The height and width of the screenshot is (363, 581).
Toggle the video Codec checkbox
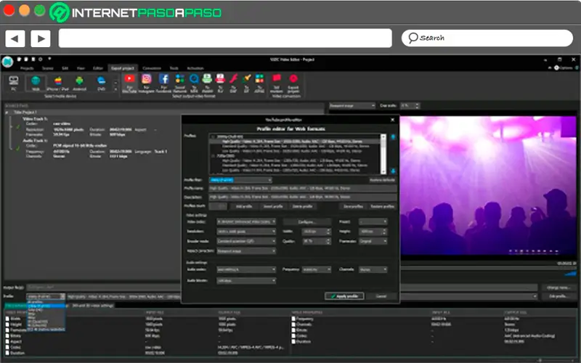pos(7,348)
